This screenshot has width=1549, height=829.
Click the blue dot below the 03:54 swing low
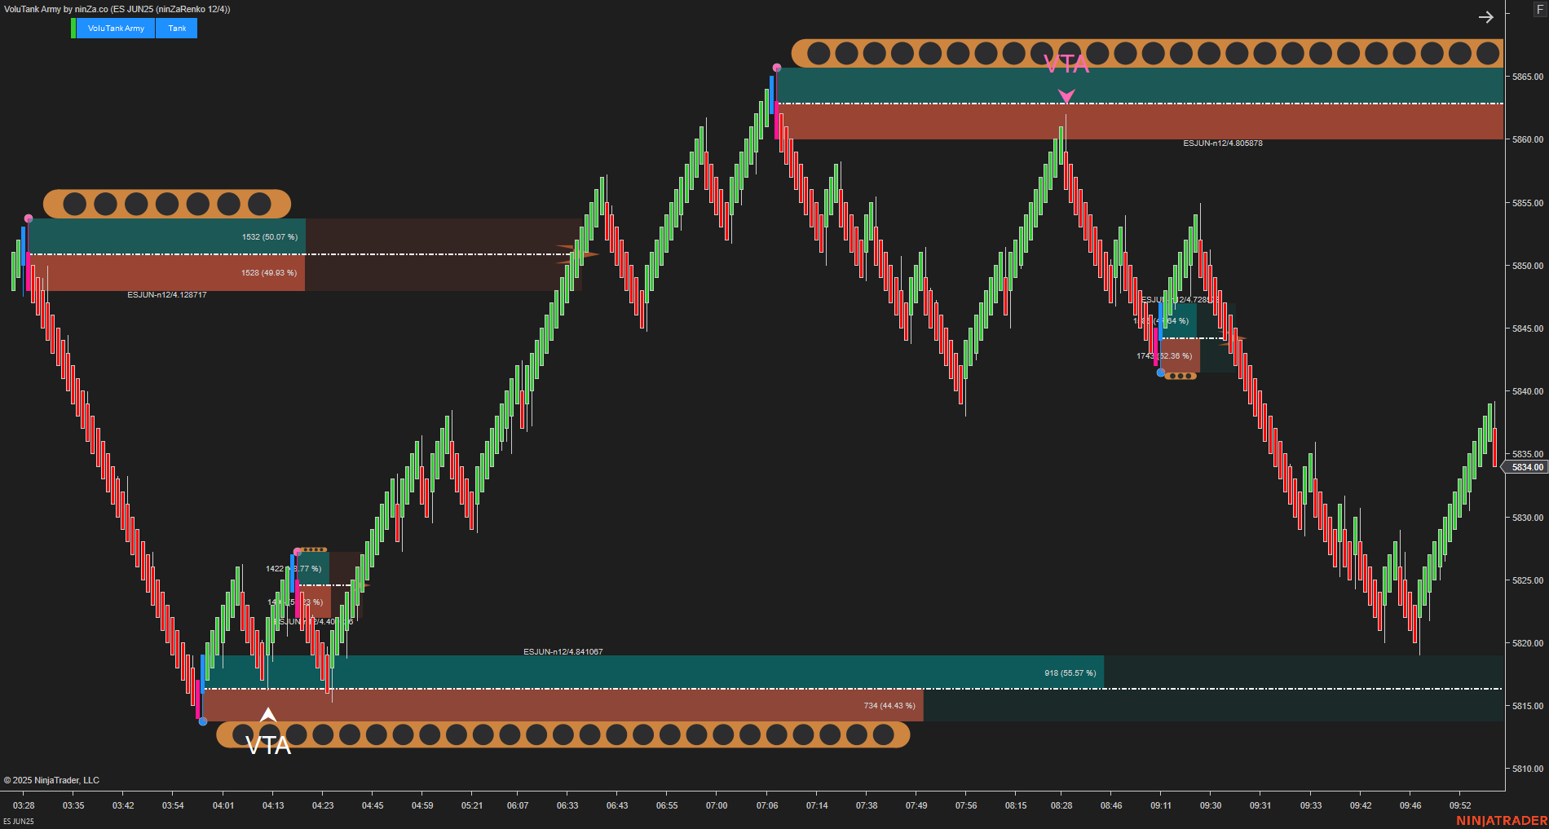pos(201,721)
